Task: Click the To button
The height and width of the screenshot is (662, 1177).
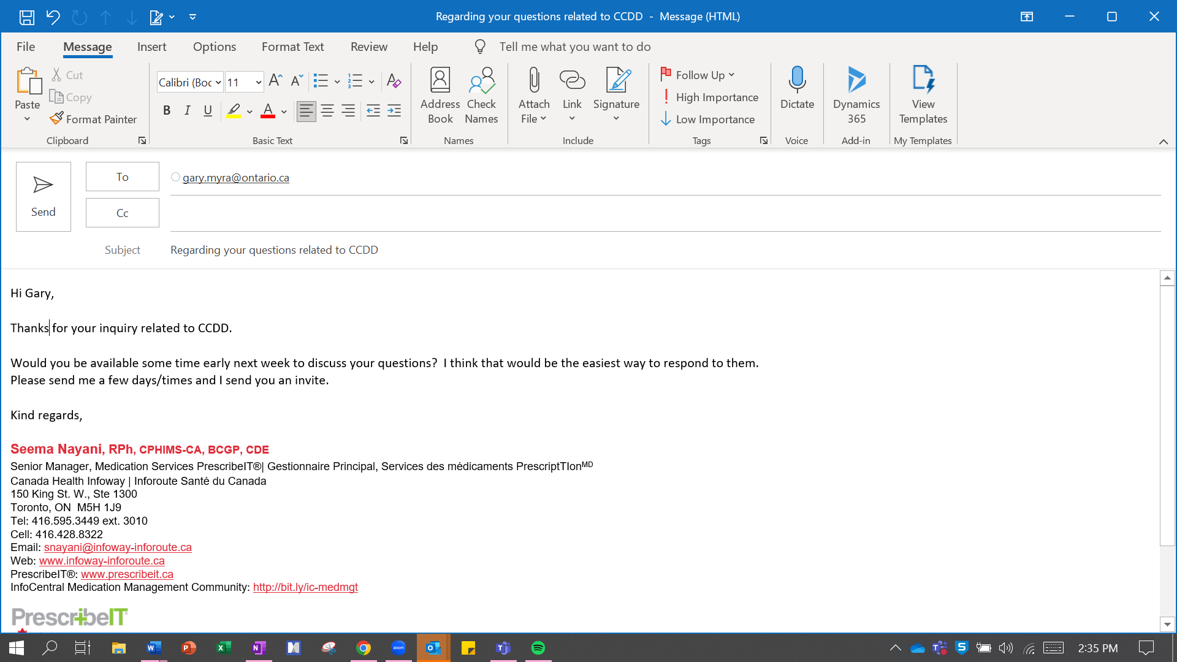Action: 123,177
